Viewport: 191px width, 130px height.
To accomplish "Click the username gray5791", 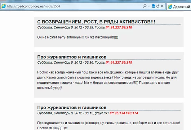I will (102, 113).
